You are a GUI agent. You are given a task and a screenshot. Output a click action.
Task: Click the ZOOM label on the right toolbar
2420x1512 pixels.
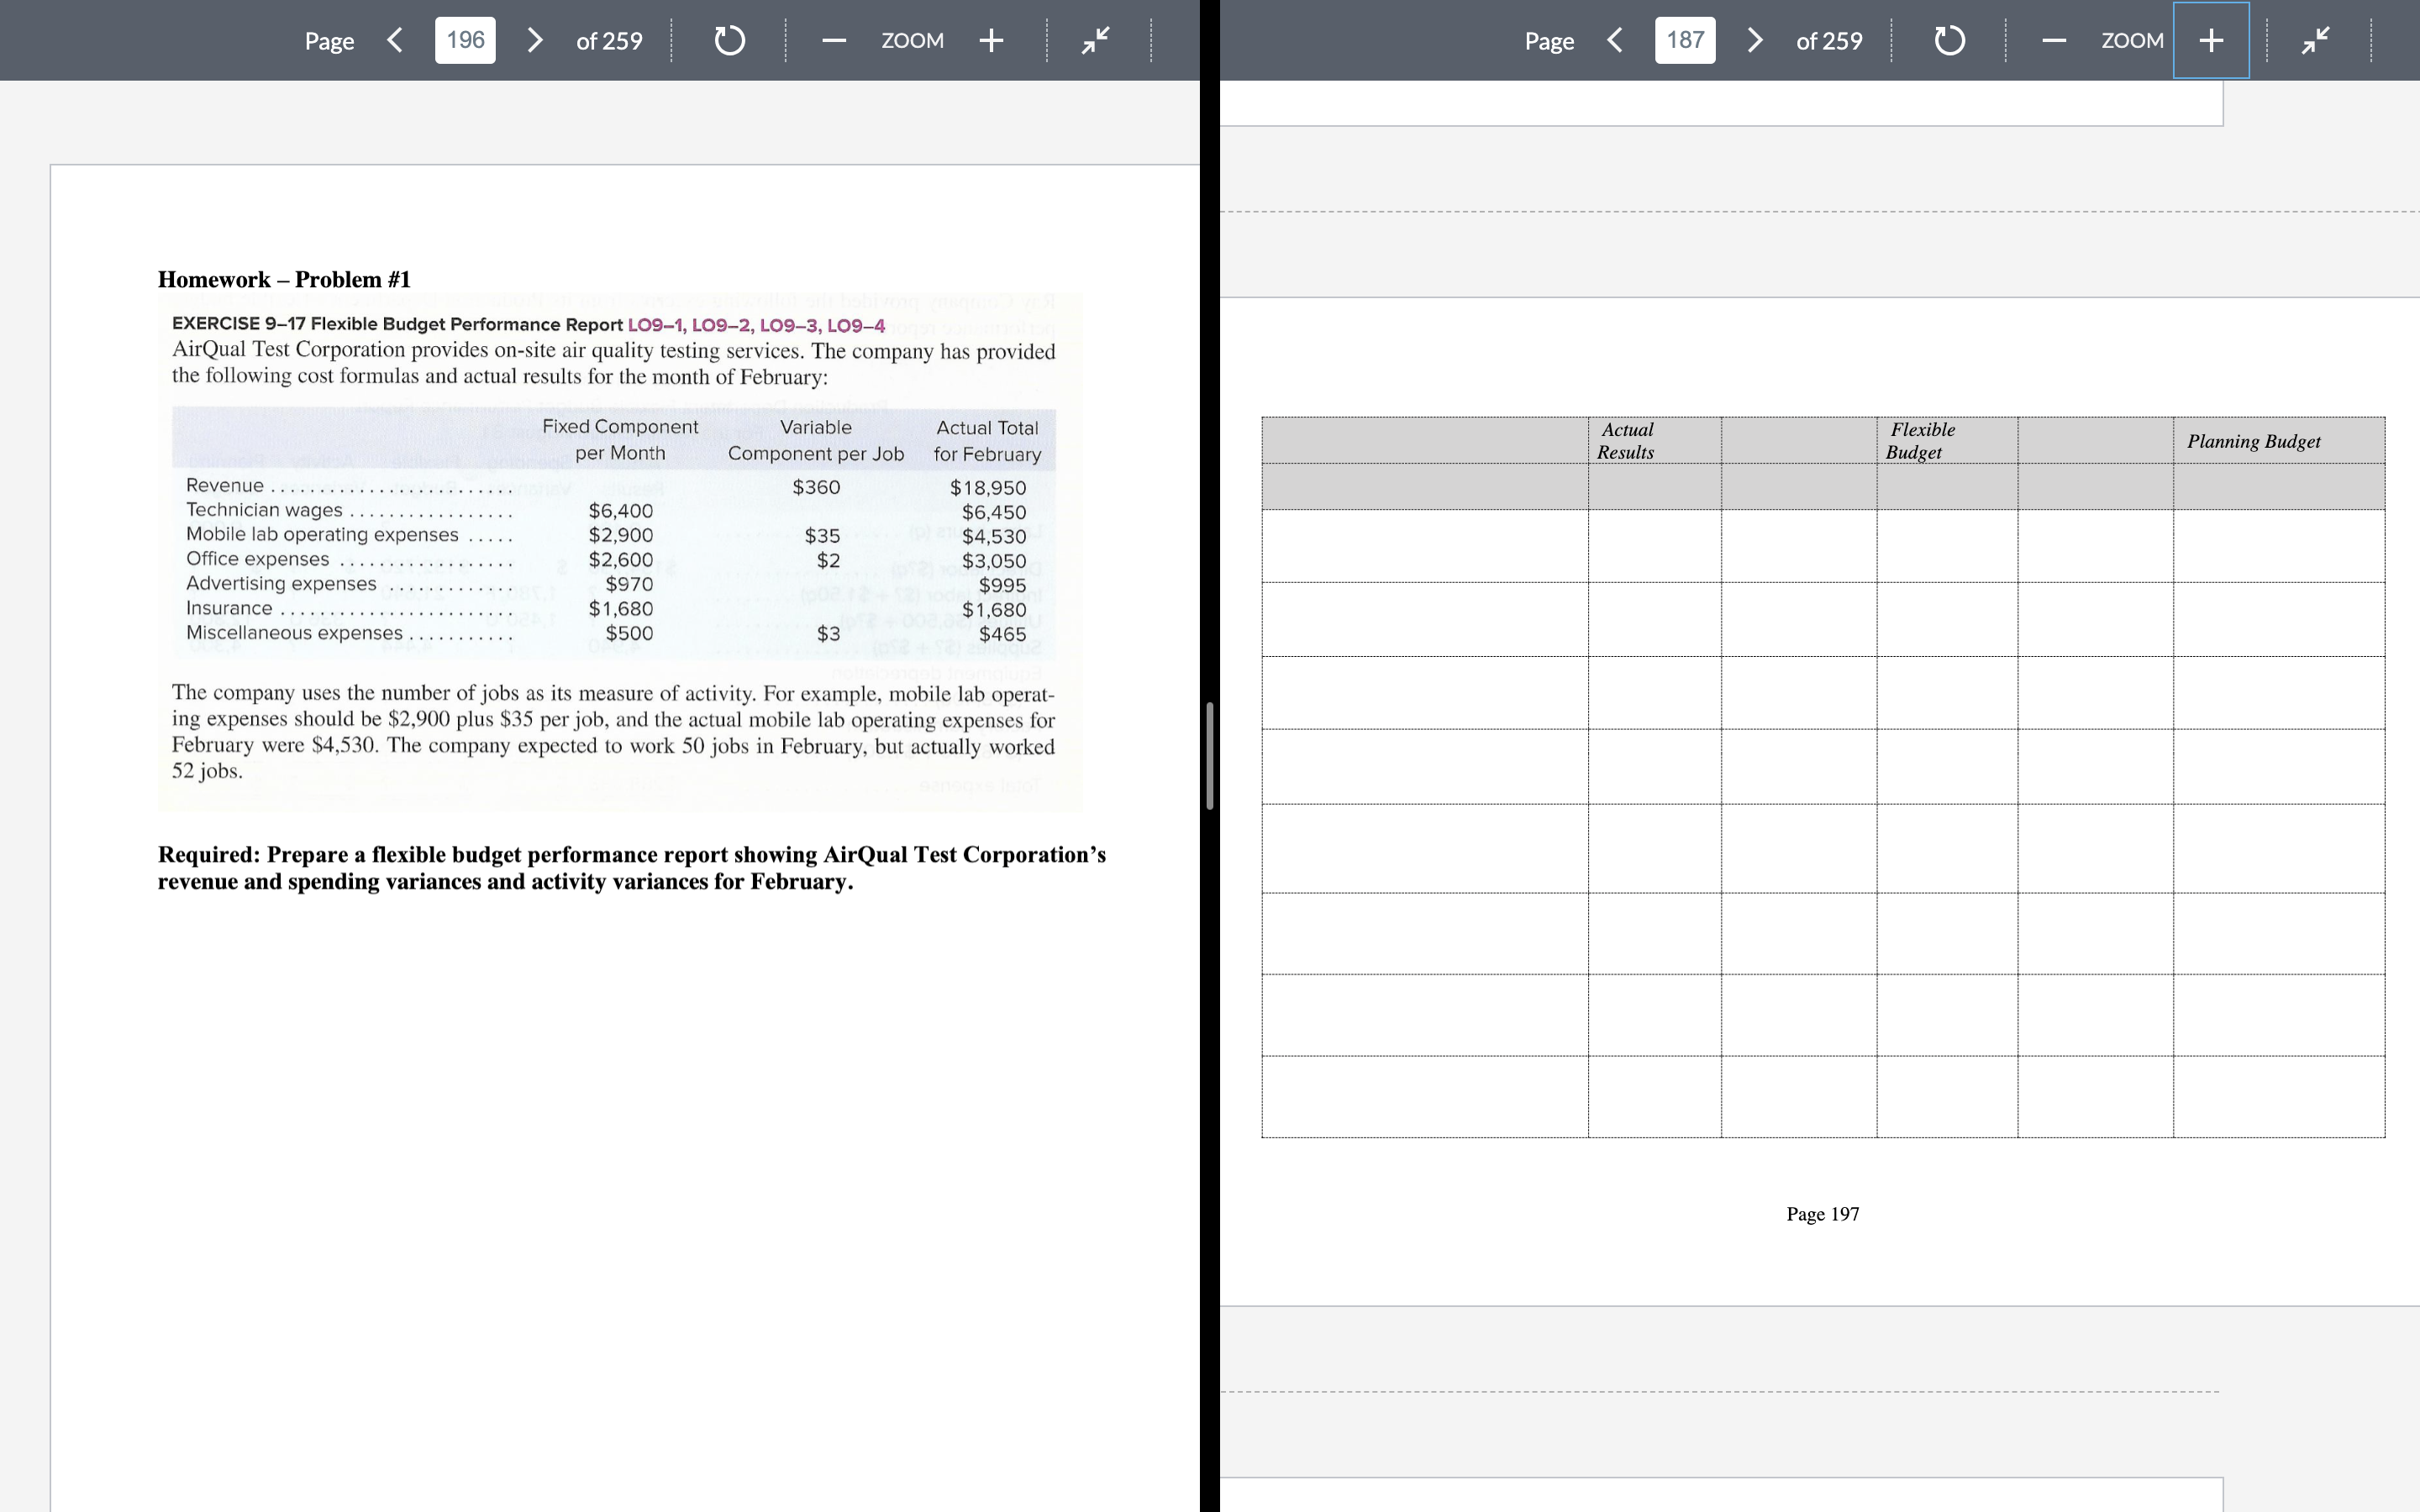click(x=2133, y=40)
